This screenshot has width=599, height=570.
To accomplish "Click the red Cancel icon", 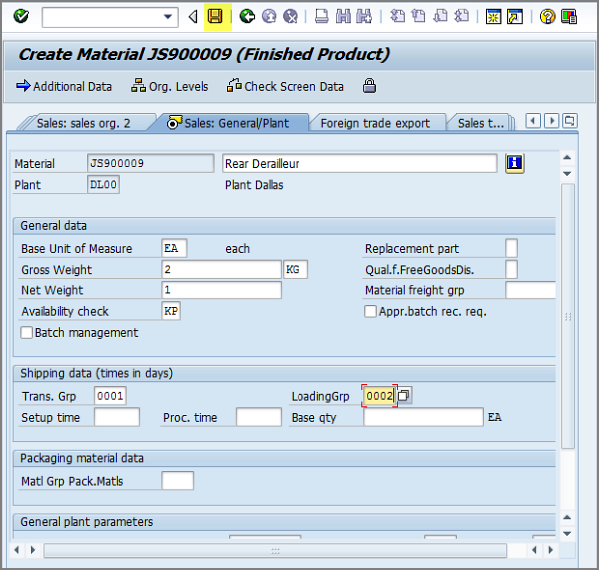I will tap(290, 17).
